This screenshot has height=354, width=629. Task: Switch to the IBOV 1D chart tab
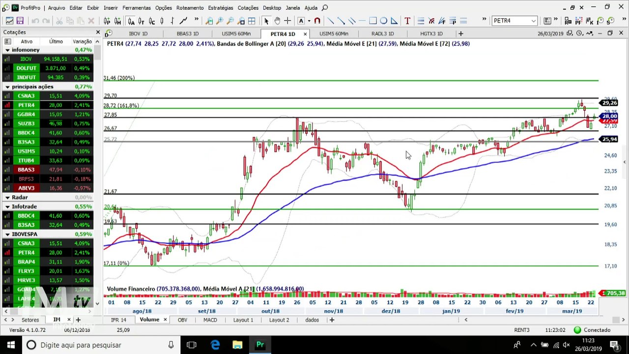tap(138, 33)
